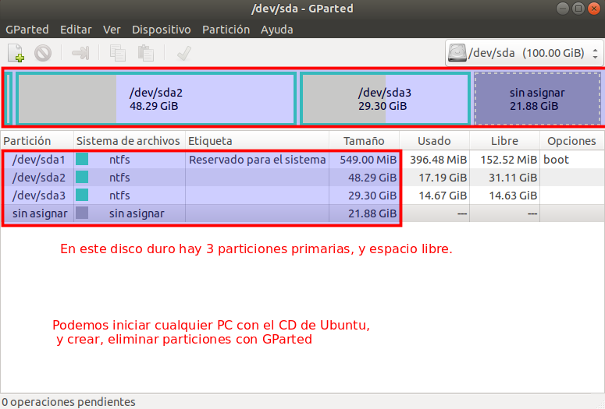Image resolution: width=605 pixels, height=409 pixels.
Task: Open the Editar menu
Action: click(x=76, y=30)
